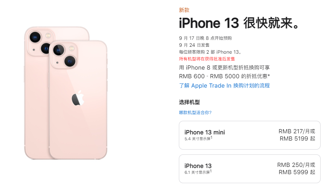This screenshot has height=188, width=331.
Task: Click the orange 新款 label
Action: pyautogui.click(x=184, y=10)
